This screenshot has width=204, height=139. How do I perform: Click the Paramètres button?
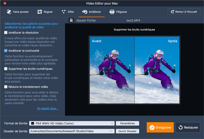128,123
